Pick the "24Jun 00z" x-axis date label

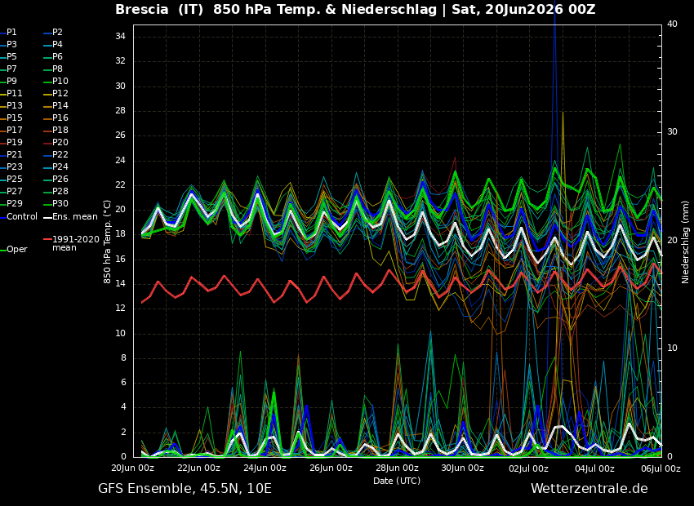[265, 468]
